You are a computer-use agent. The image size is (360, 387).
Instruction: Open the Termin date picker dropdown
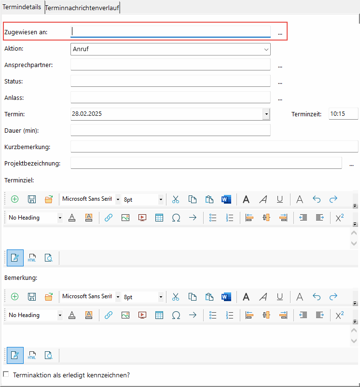coord(266,114)
